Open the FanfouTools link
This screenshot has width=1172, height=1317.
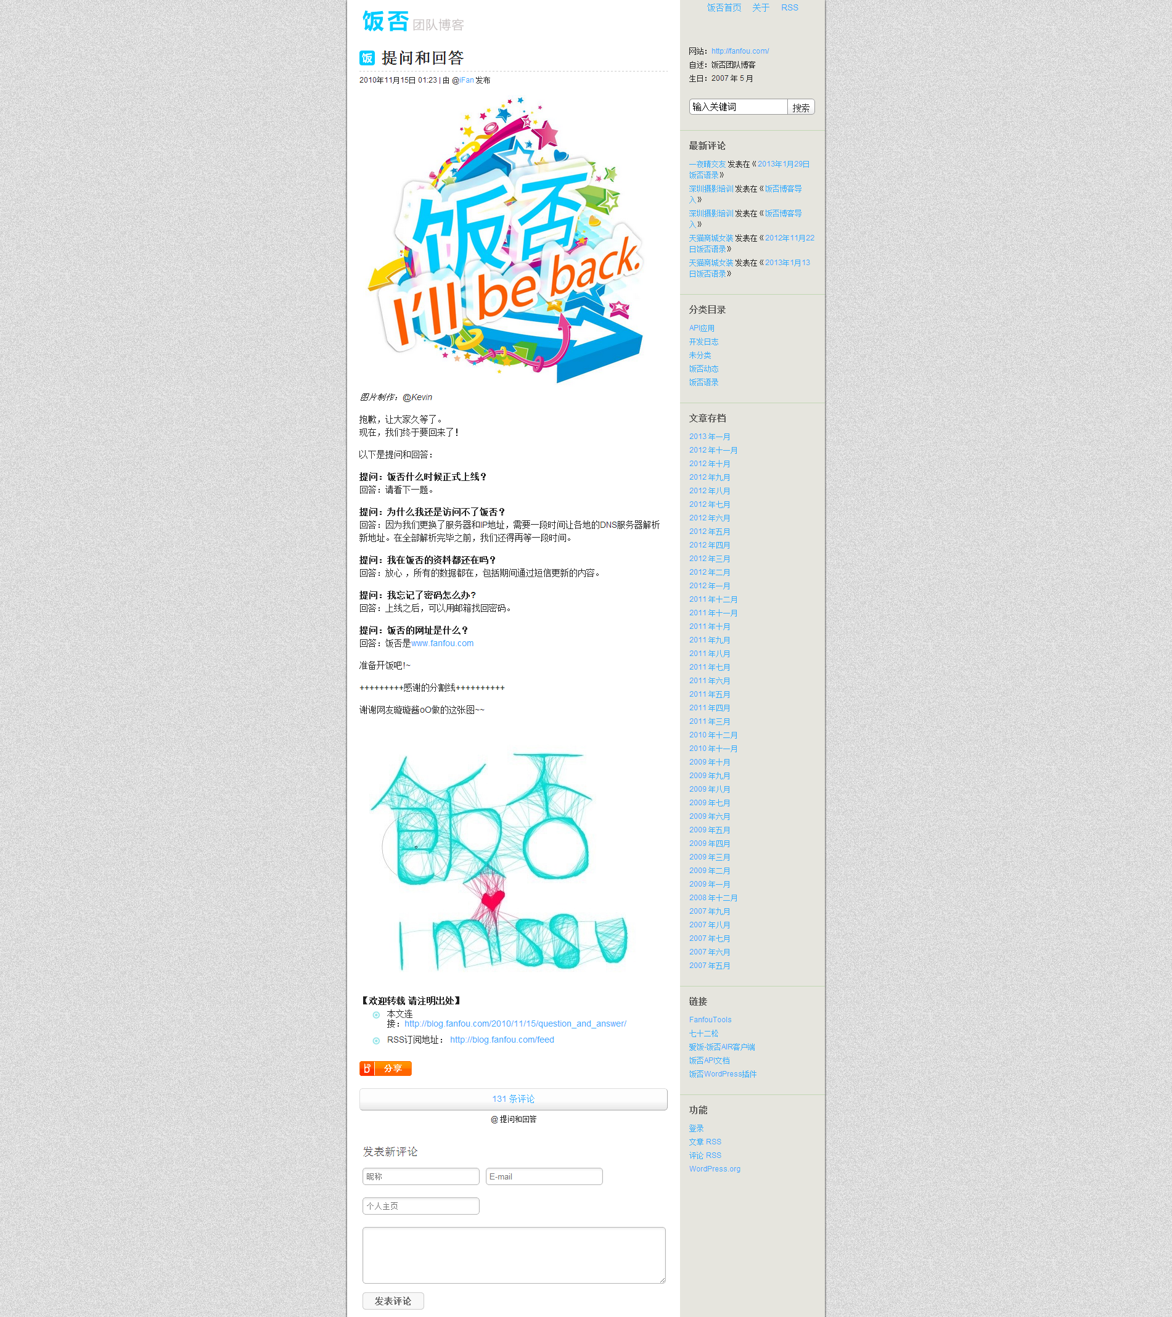pos(710,1019)
